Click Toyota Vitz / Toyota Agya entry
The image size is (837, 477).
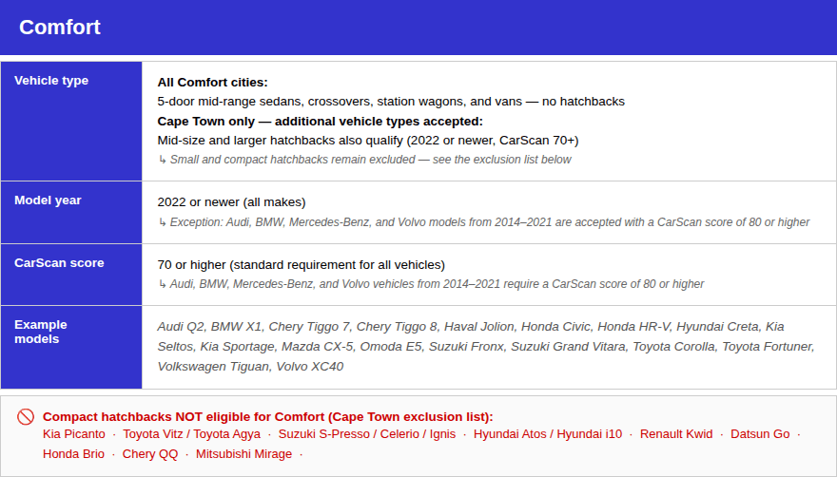[x=191, y=434]
